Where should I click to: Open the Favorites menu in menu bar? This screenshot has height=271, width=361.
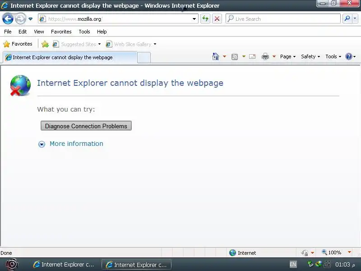[x=61, y=32]
